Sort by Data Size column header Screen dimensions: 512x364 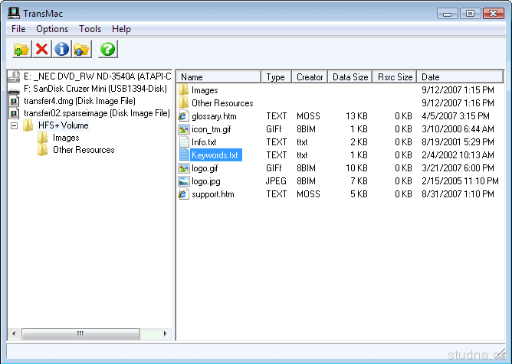(350, 77)
